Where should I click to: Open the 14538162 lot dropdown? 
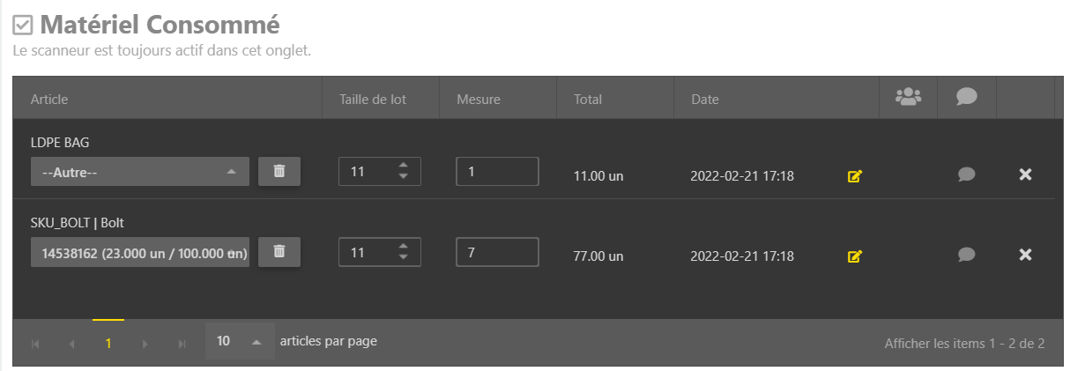[140, 252]
